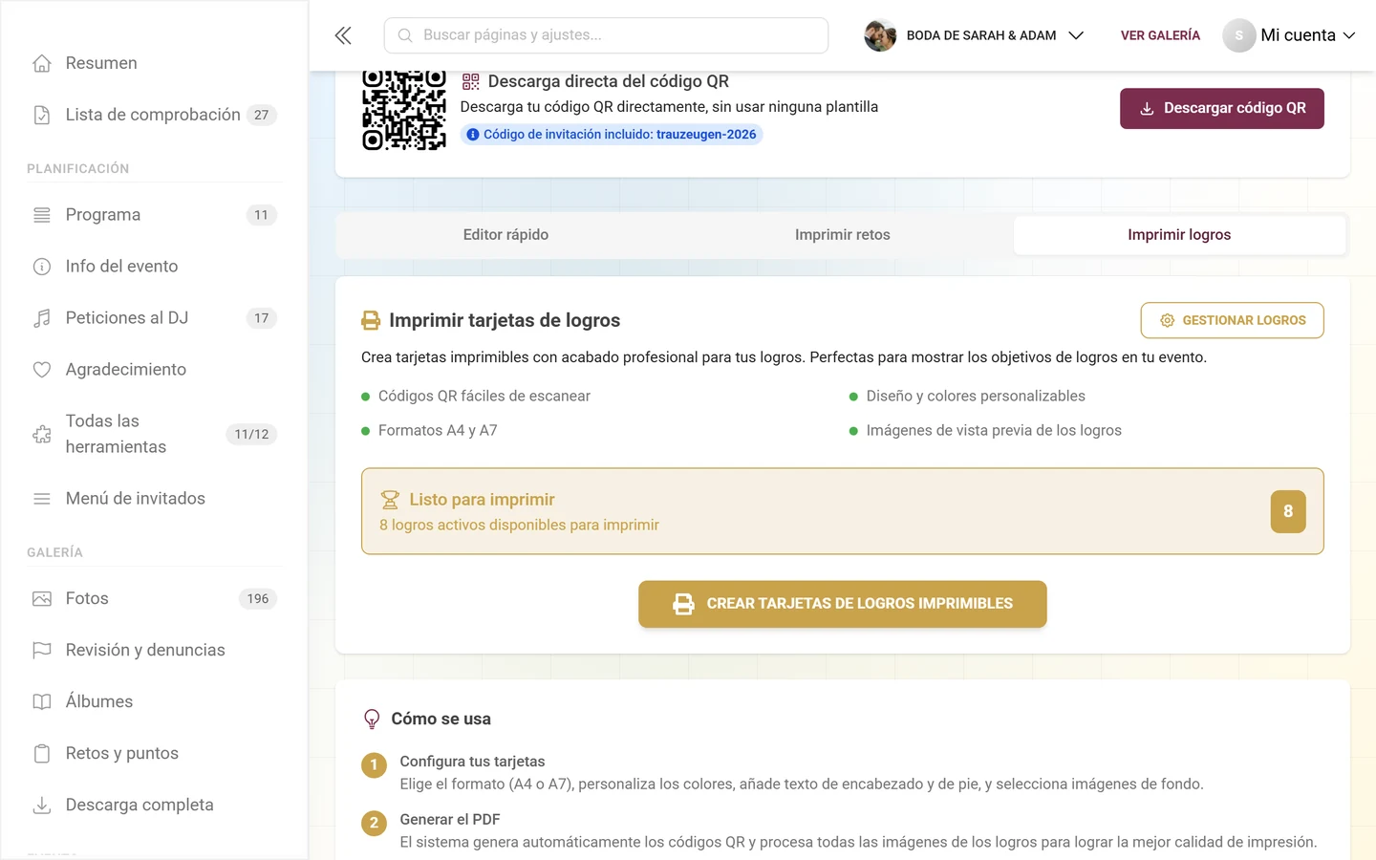Click the Fotos count badge 196
1376x860 pixels.
tap(258, 599)
